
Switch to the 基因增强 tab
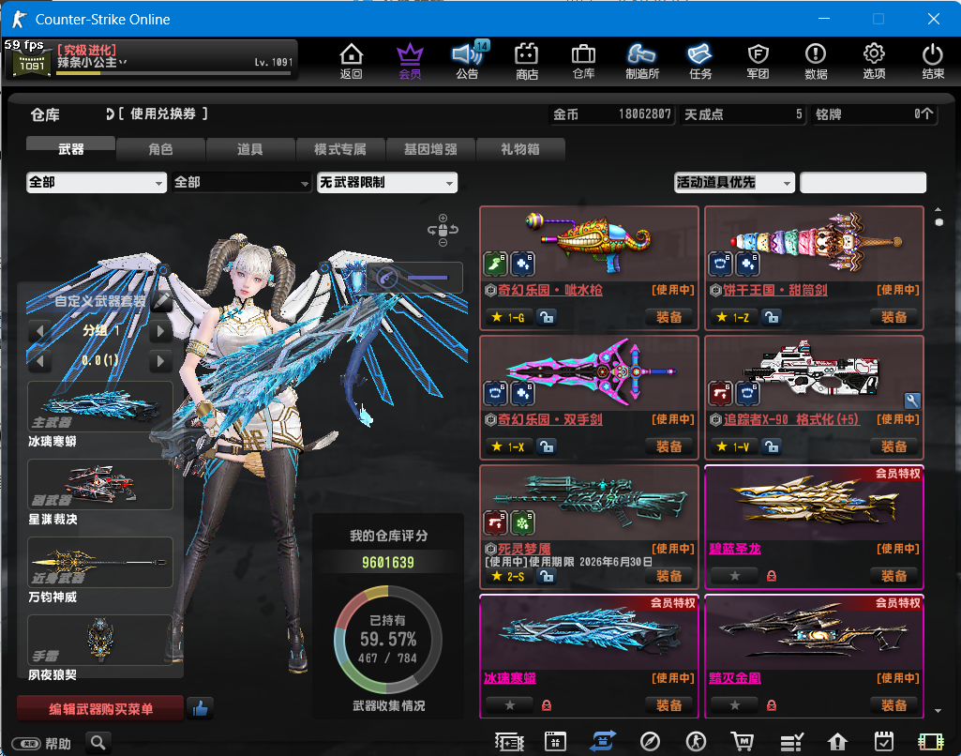(430, 149)
